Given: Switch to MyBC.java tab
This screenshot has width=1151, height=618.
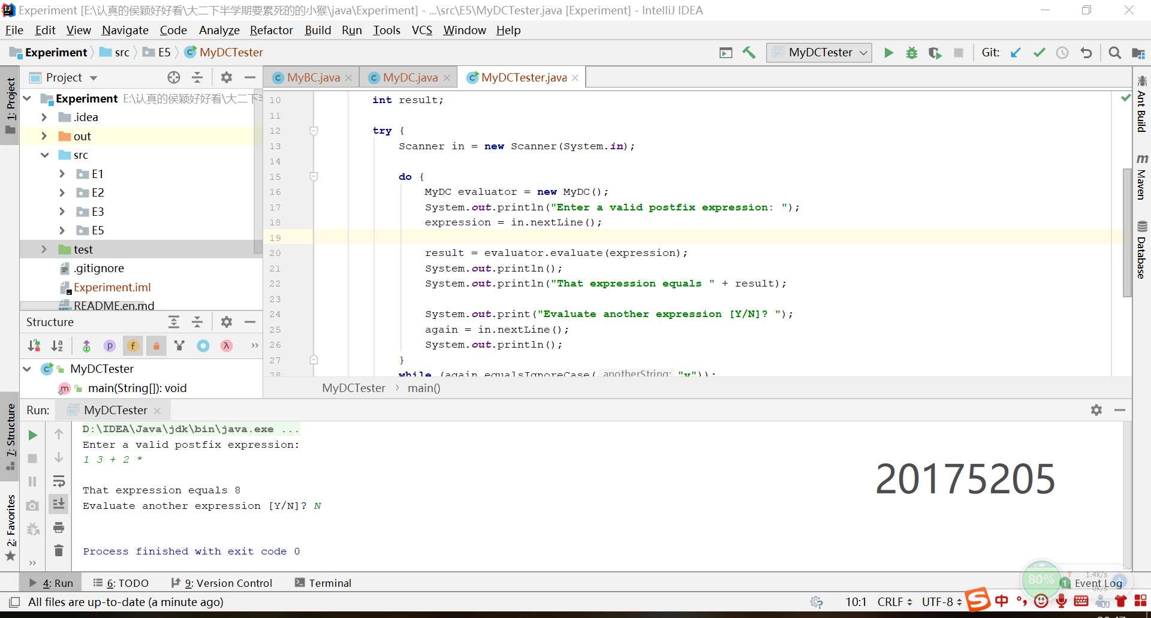Looking at the screenshot, I should tap(313, 77).
